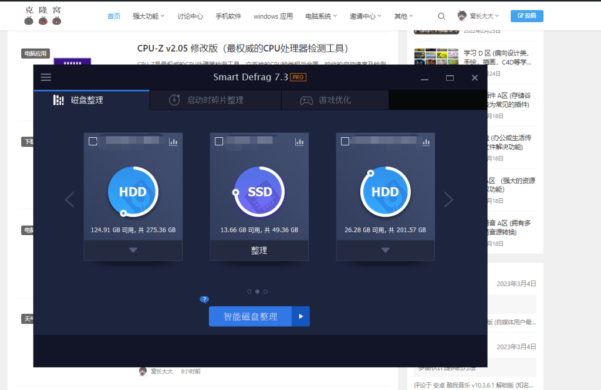Click the purple SSD circle icon
Image resolution: width=601 pixels, height=390 pixels.
click(259, 192)
